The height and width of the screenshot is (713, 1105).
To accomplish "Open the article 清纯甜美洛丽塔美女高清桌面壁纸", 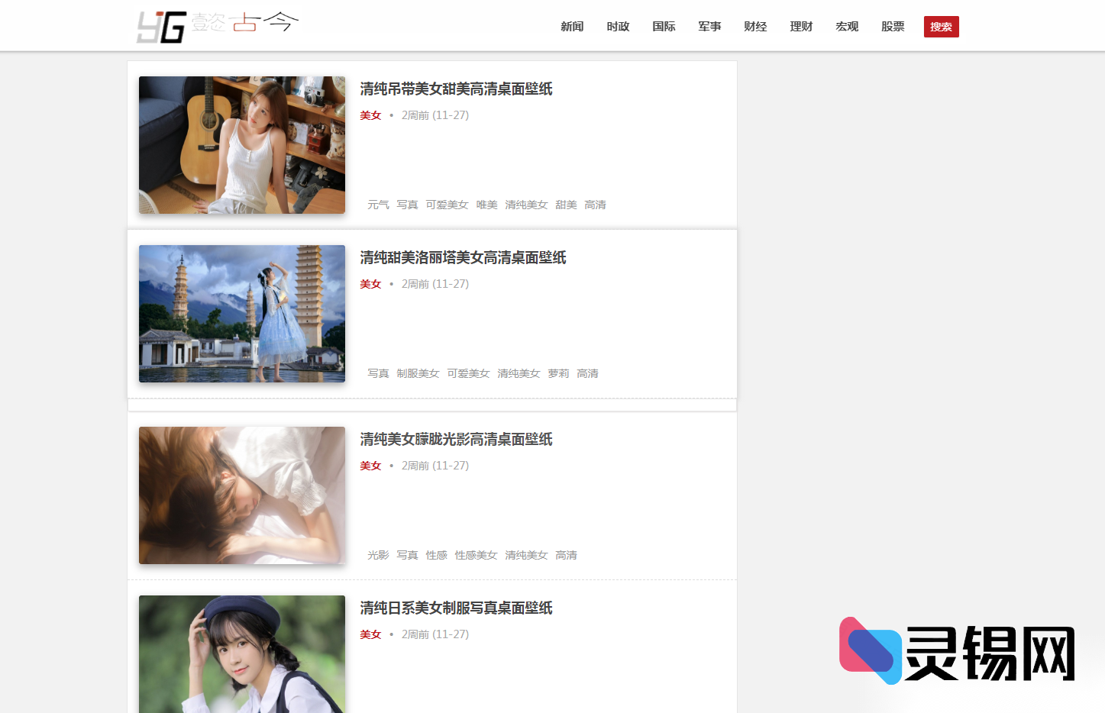I will [x=463, y=258].
